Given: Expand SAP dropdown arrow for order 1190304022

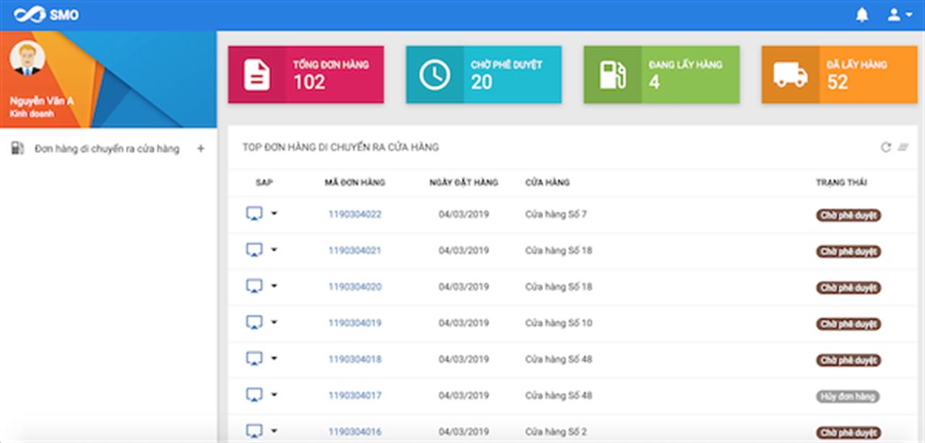Looking at the screenshot, I should pyautogui.click(x=274, y=214).
